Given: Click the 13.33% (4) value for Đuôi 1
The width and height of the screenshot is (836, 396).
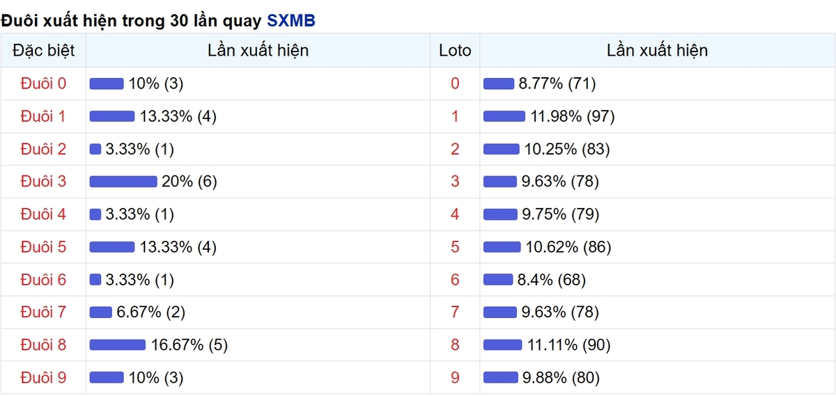Looking at the screenshot, I should pos(178,117).
